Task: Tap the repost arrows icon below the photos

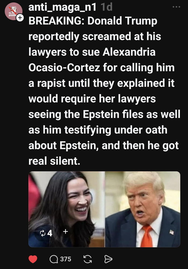Action: pos(88,259)
